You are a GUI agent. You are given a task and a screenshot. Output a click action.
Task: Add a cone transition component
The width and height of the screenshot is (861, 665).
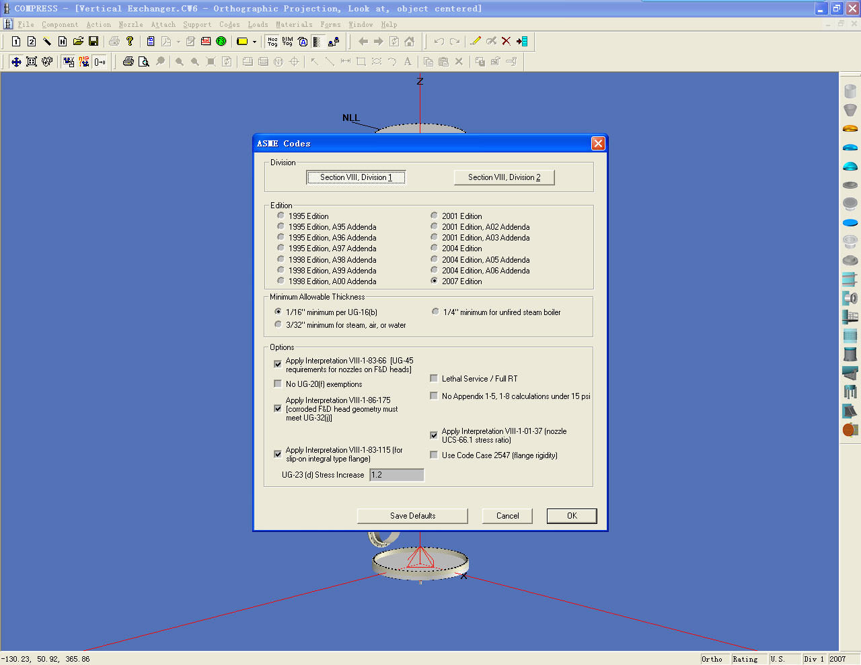(850, 109)
